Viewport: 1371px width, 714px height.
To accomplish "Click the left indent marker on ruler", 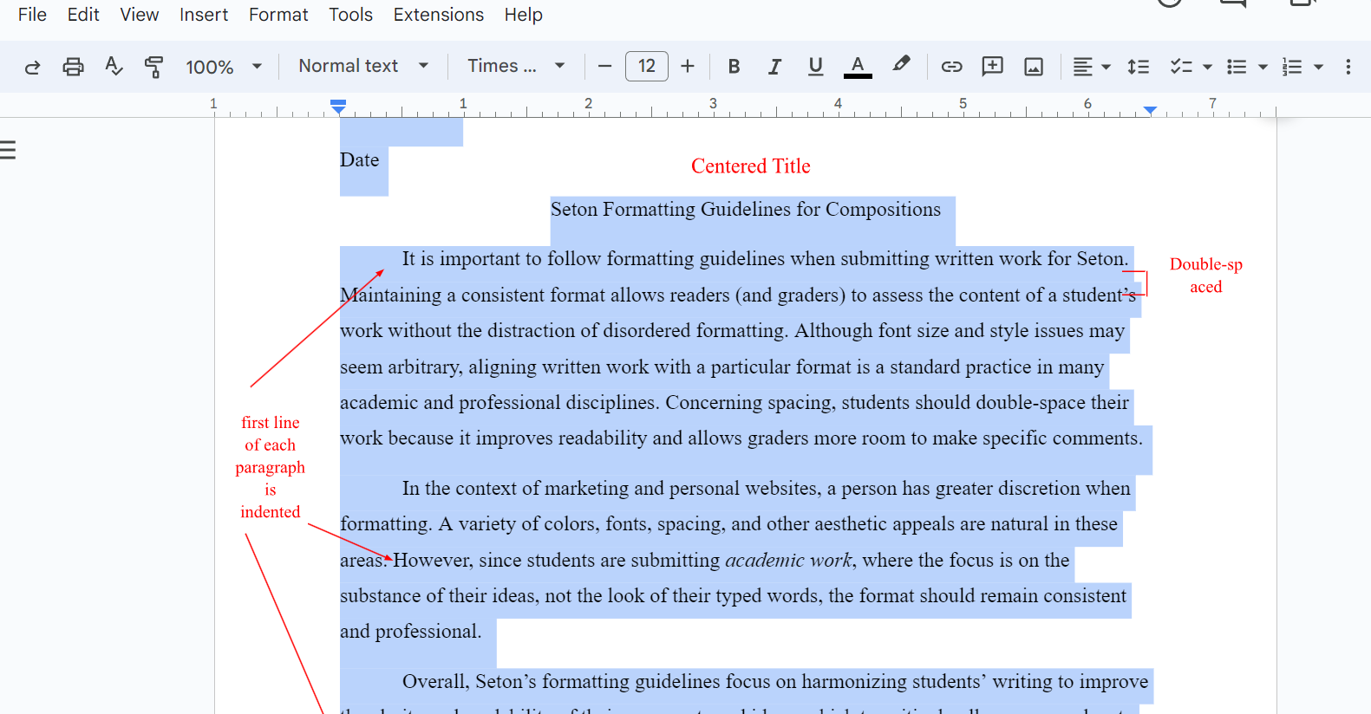I will click(338, 109).
